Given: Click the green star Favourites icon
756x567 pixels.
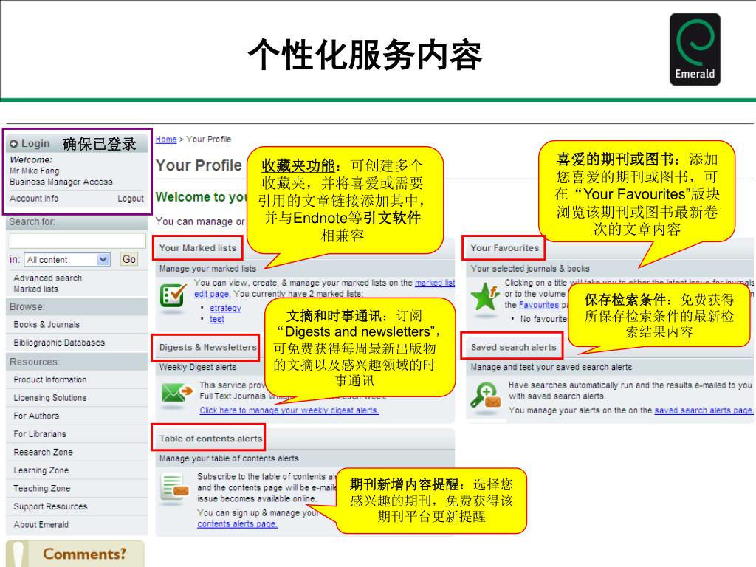Looking at the screenshot, I should 485,295.
